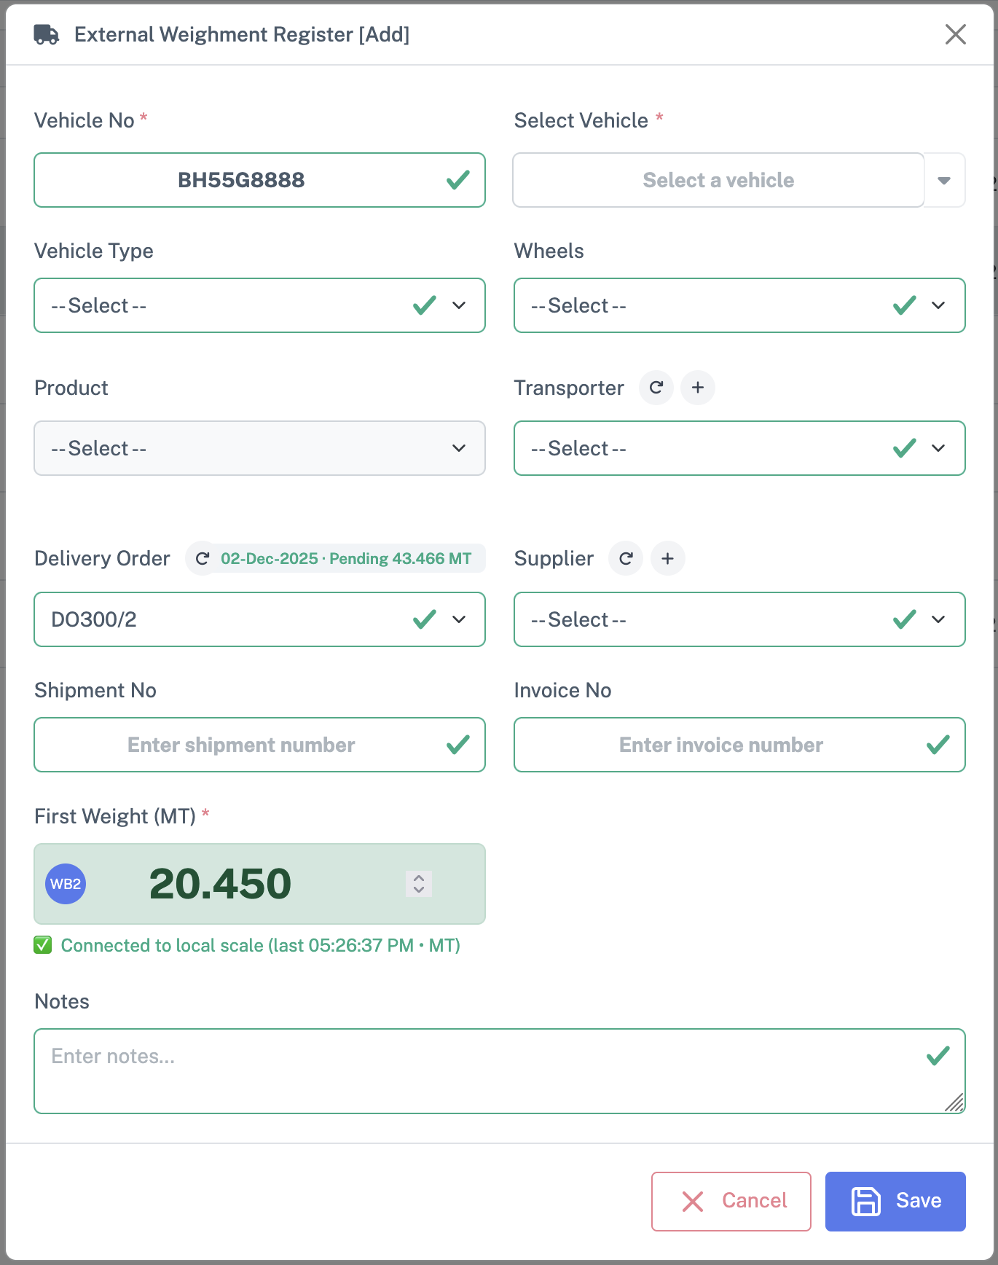Open the Supplier select dropdown
Image resolution: width=998 pixels, height=1265 pixels.
click(x=739, y=619)
